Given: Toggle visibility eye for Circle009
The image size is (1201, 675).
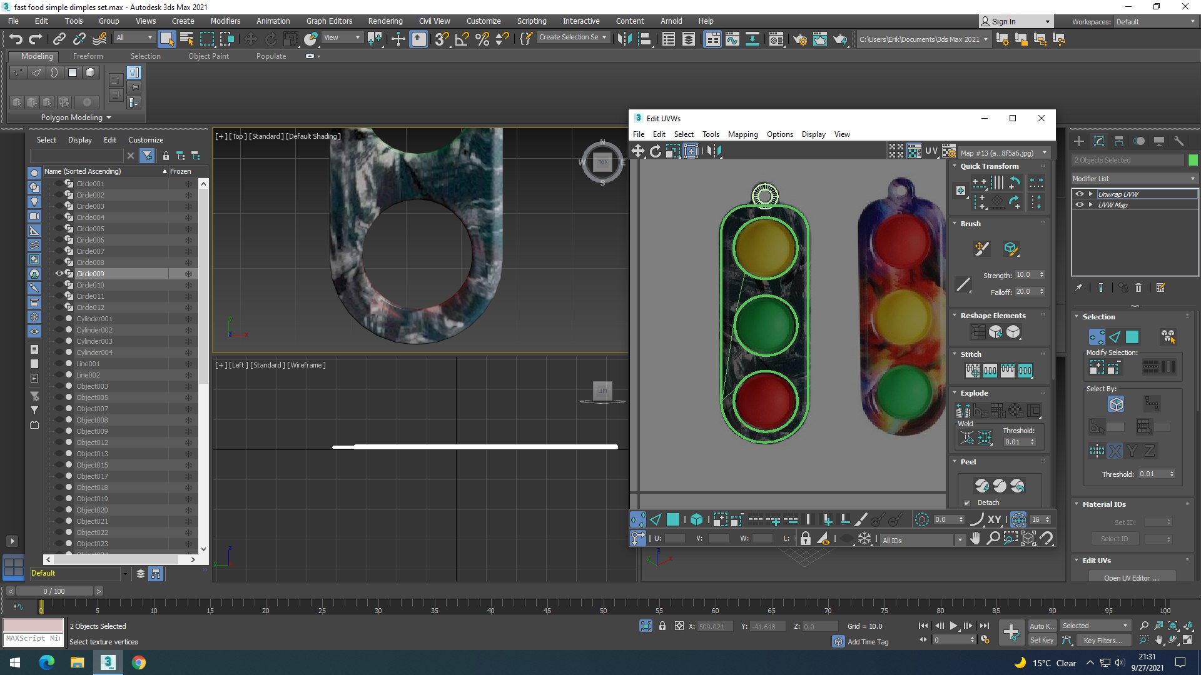Looking at the screenshot, I should click(x=59, y=274).
